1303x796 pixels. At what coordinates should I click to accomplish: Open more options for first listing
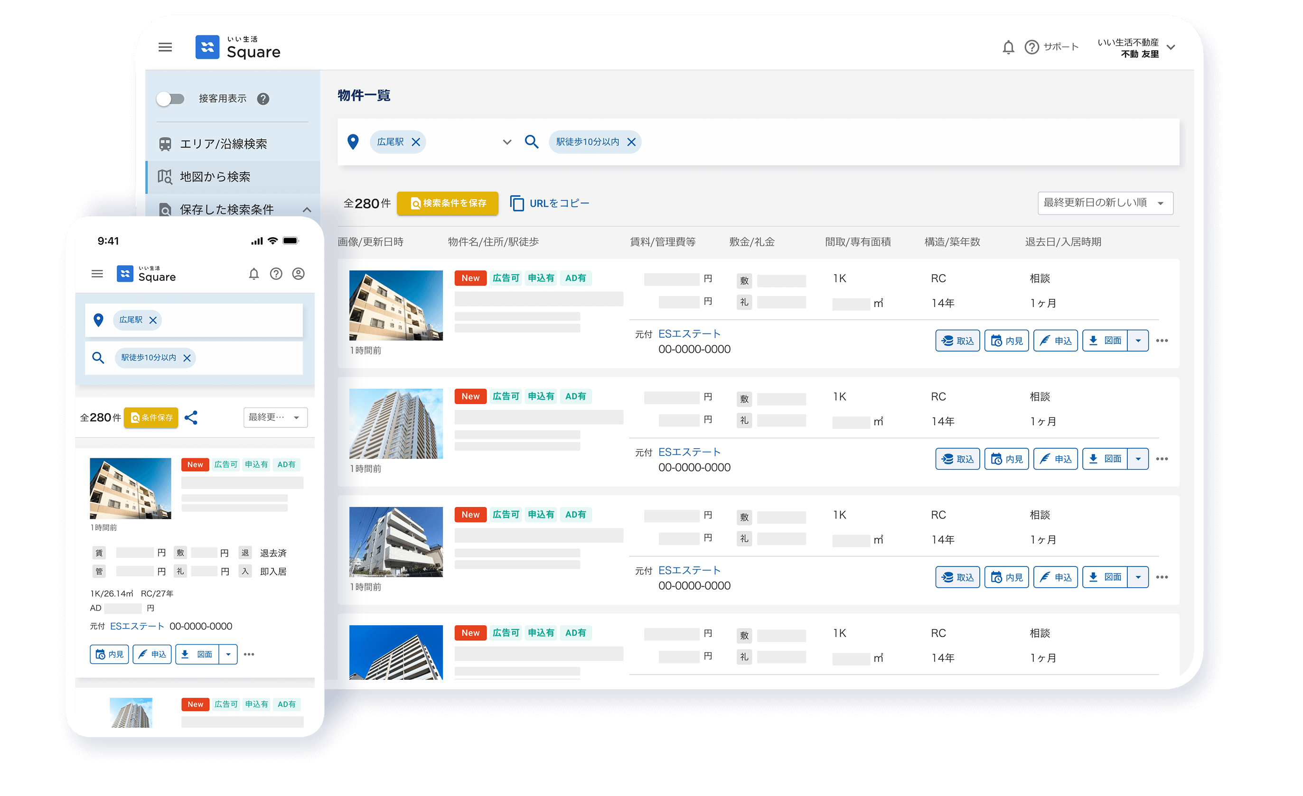(x=1162, y=341)
